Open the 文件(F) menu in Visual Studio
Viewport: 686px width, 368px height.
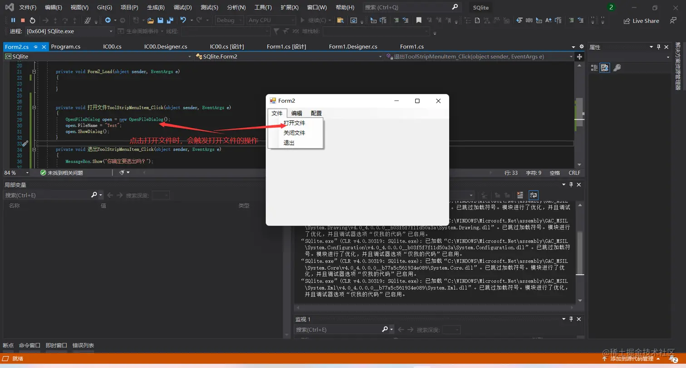tap(28, 7)
